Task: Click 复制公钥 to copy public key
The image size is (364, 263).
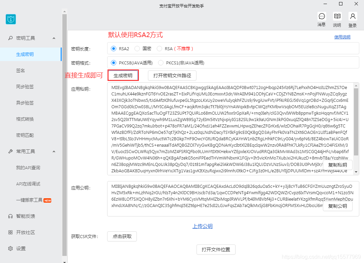Action: tap(337, 206)
